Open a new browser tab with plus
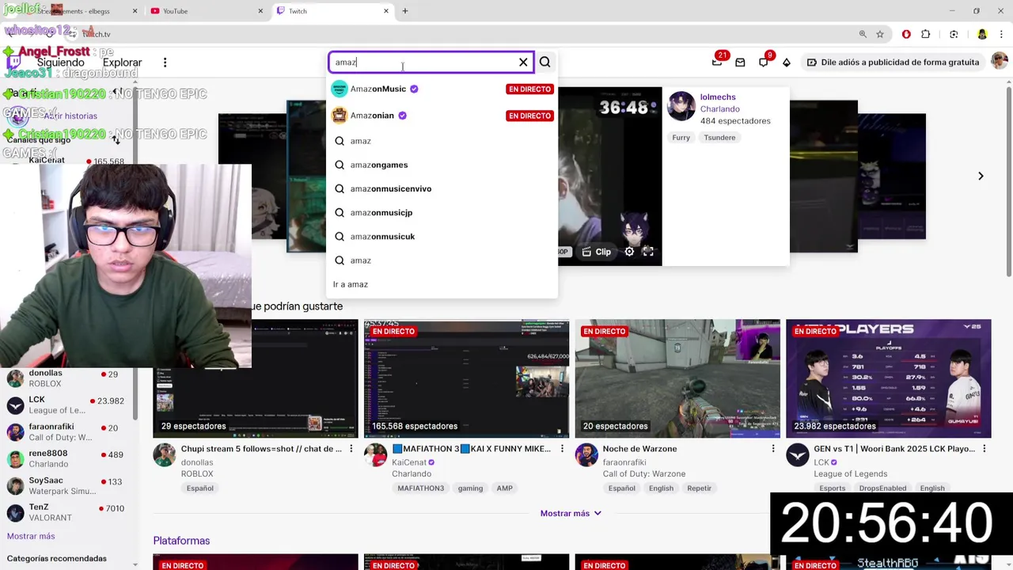Image resolution: width=1013 pixels, height=570 pixels. [405, 11]
